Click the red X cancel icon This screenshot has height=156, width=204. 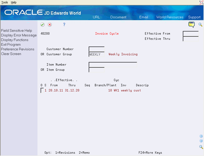(50, 25)
